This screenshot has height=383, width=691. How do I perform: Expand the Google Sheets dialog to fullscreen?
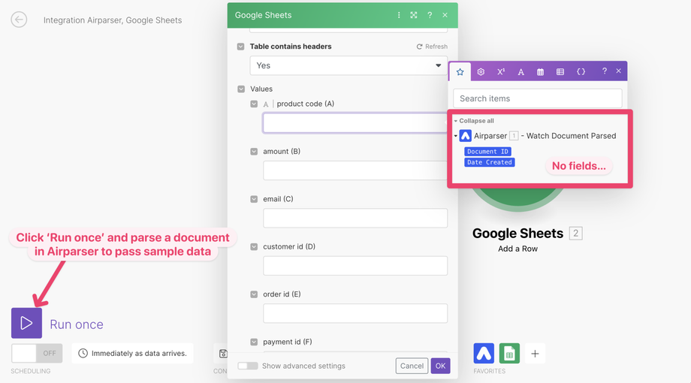tap(413, 15)
